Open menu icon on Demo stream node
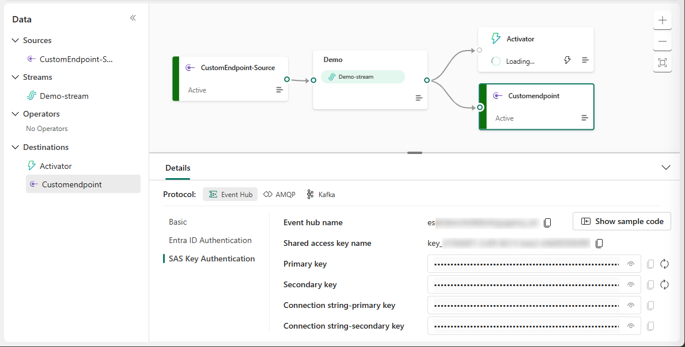Screen dimensions: 685x347 click(419, 98)
